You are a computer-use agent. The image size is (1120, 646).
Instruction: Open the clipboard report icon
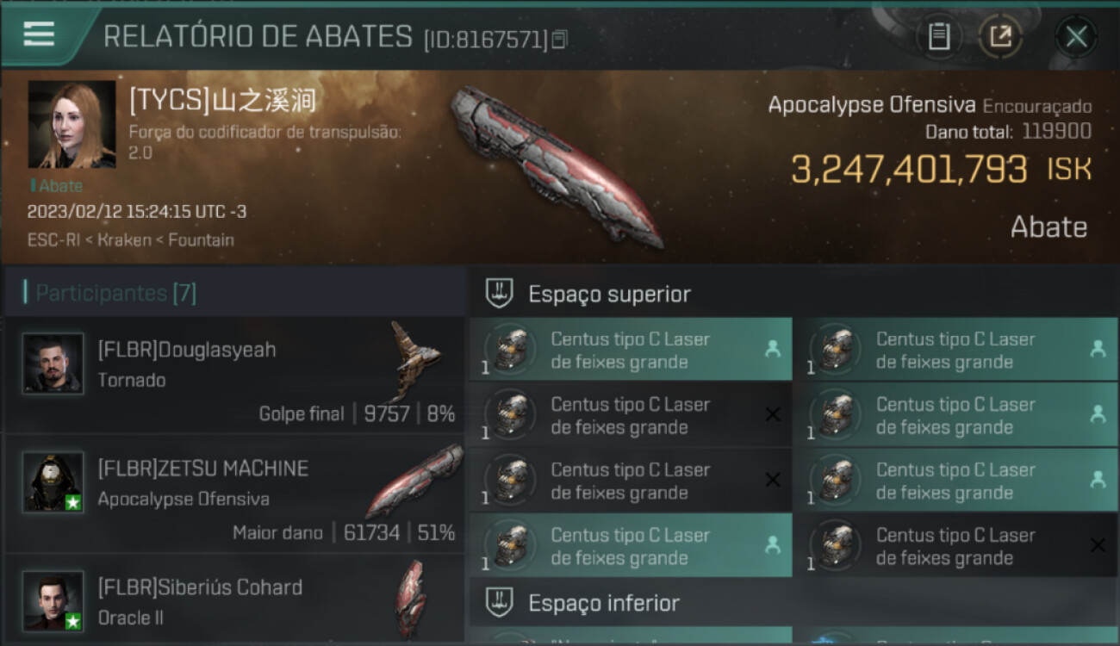[938, 37]
